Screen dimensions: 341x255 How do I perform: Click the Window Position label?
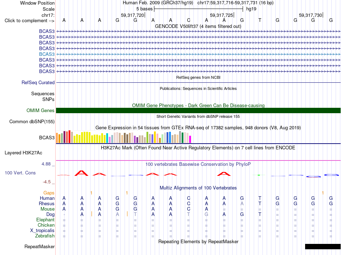[37, 3]
